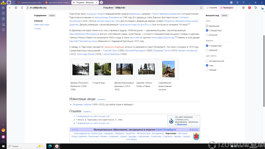
Task: Click the Переведено translation button
Action: 226,8
